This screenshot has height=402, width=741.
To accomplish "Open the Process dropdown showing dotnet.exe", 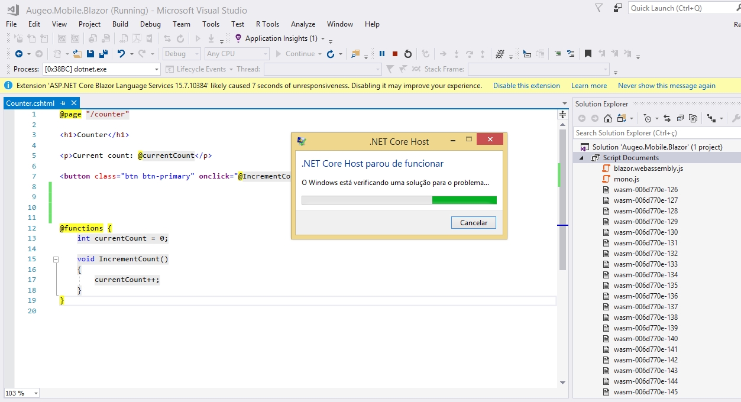I will tap(157, 68).
